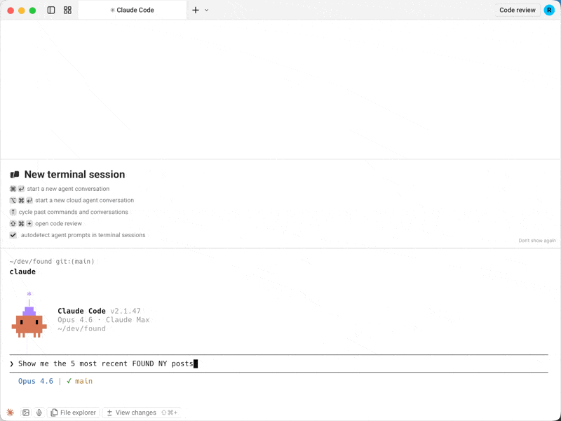This screenshot has height=421, width=561.
Task: Click the Code review button
Action: [517, 10]
